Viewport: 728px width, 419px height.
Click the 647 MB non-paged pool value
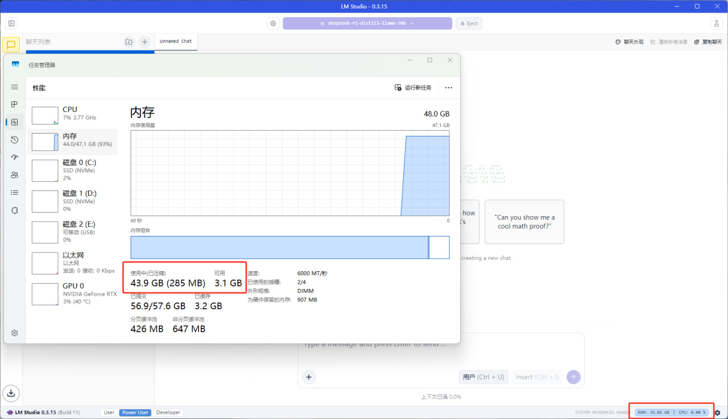point(189,329)
